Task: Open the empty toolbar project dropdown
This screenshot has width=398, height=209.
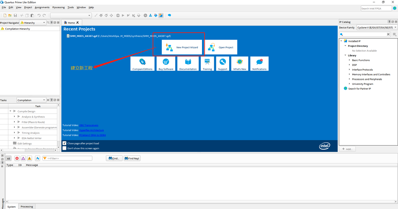Action: 71,16
